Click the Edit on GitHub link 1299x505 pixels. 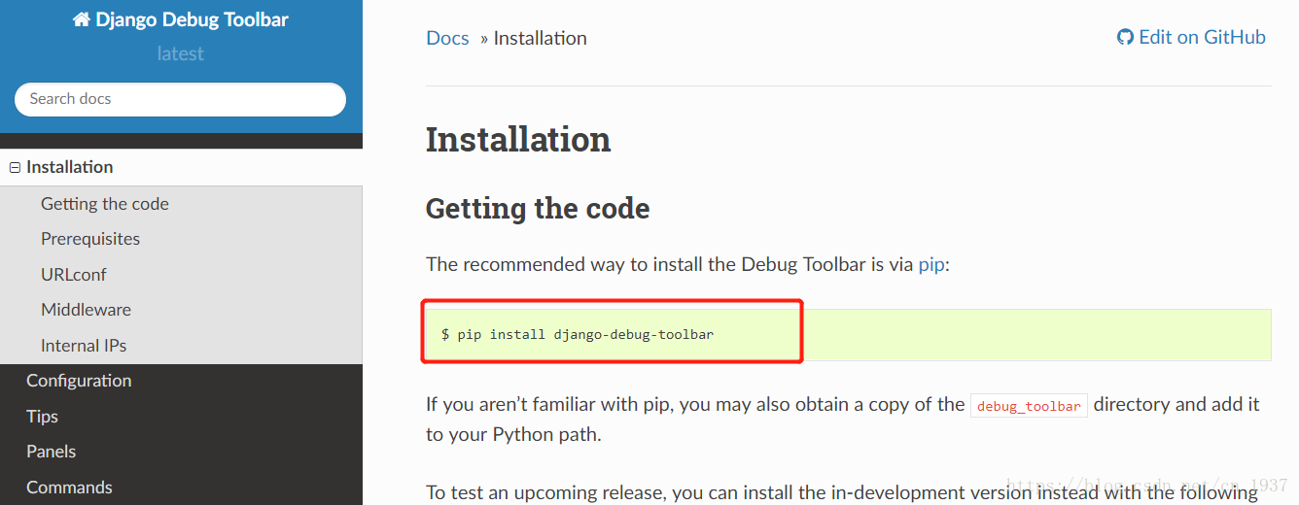coord(1201,38)
